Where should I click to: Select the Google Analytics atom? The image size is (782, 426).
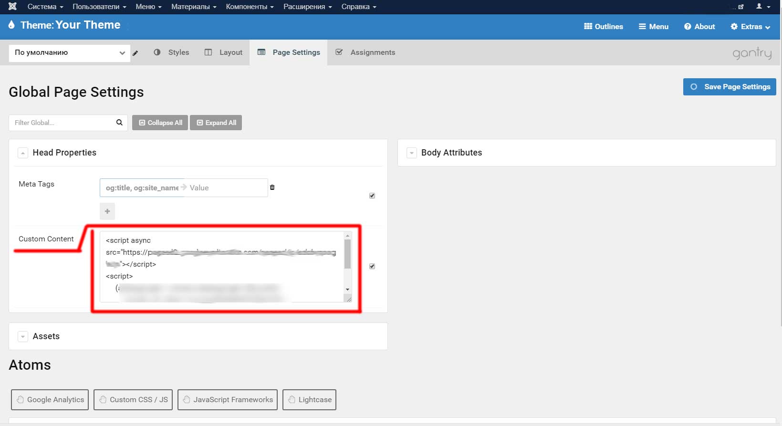pos(50,400)
